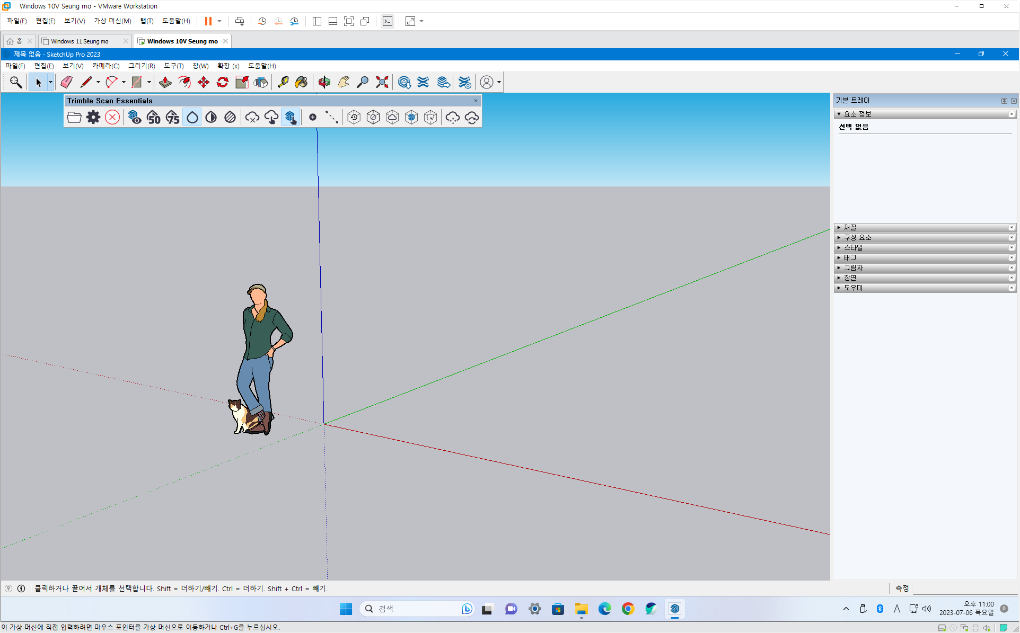Screen dimensions: 1020x633
Task: Select the Rotate tool
Action: pos(223,82)
